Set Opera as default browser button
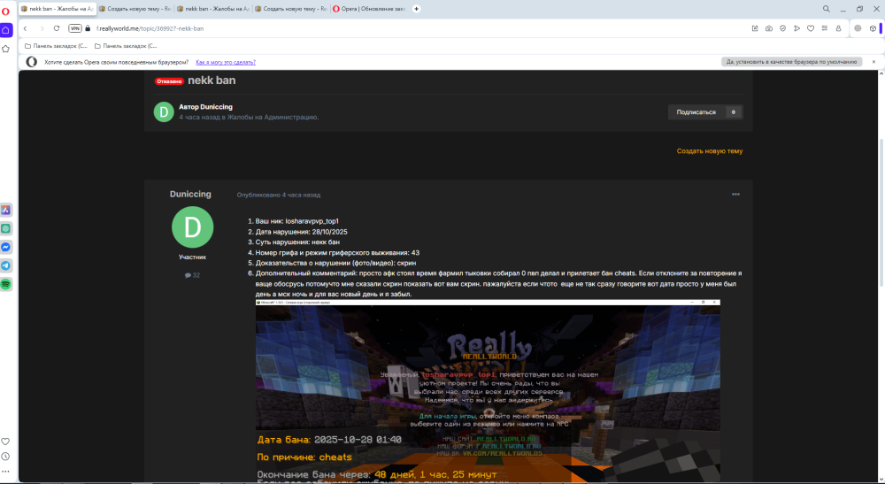This screenshot has width=885, height=484. (791, 62)
